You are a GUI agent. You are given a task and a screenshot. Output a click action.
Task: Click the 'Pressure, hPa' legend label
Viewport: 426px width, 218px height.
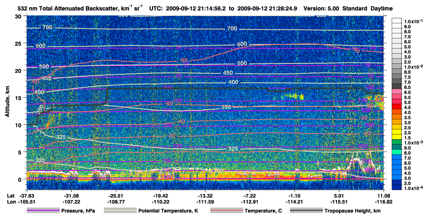(x=78, y=211)
